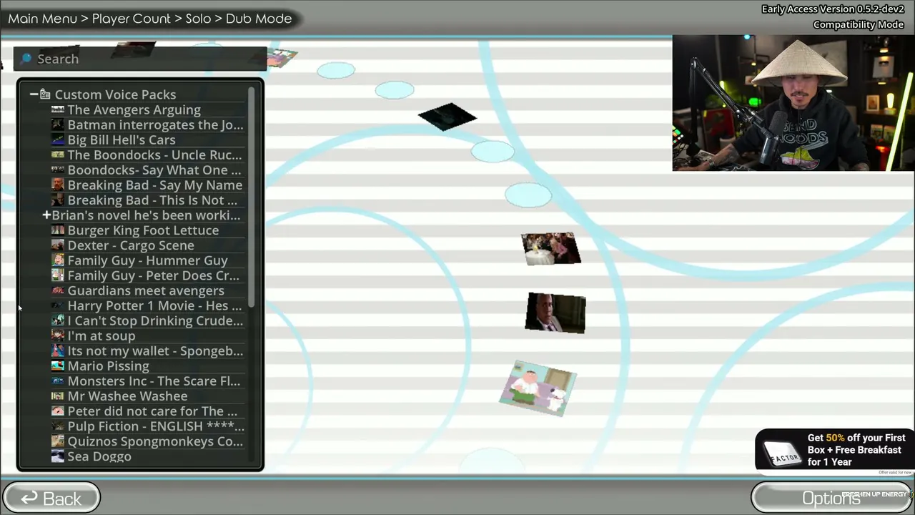Click the I'm at soup thumbnail icon
The height and width of the screenshot is (515, 915).
(58, 335)
